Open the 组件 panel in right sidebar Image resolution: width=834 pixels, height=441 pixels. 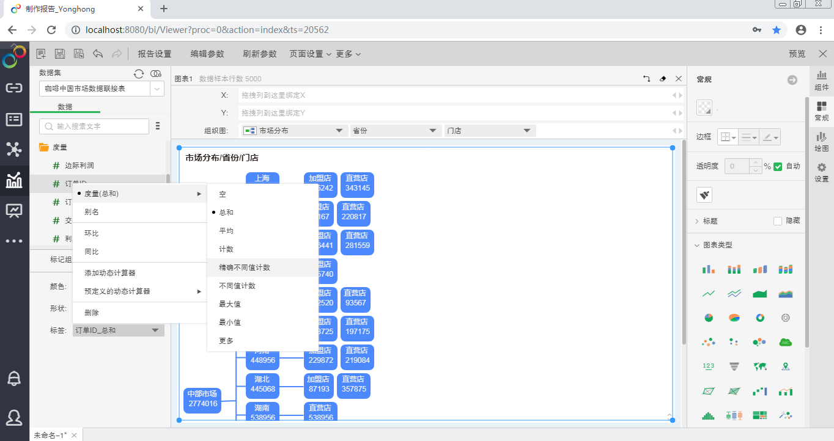(821, 82)
